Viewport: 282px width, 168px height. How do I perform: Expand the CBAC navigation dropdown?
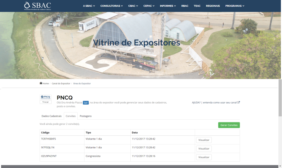tap(133, 6)
